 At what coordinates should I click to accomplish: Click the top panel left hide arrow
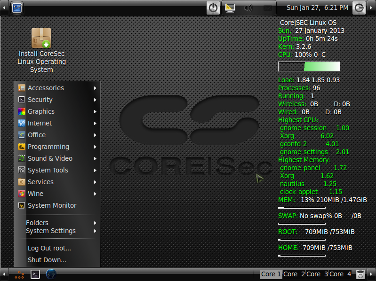click(4, 8)
